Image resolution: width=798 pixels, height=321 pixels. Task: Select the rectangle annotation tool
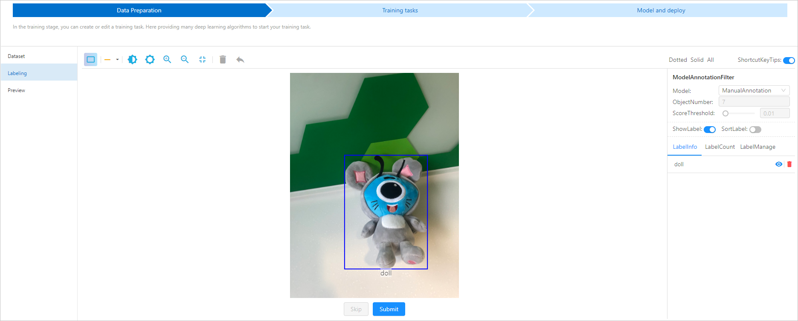tap(91, 60)
